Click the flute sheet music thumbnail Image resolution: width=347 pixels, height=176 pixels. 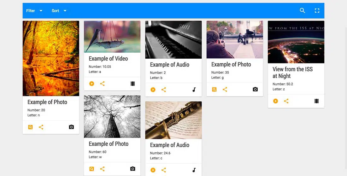coord(173,120)
